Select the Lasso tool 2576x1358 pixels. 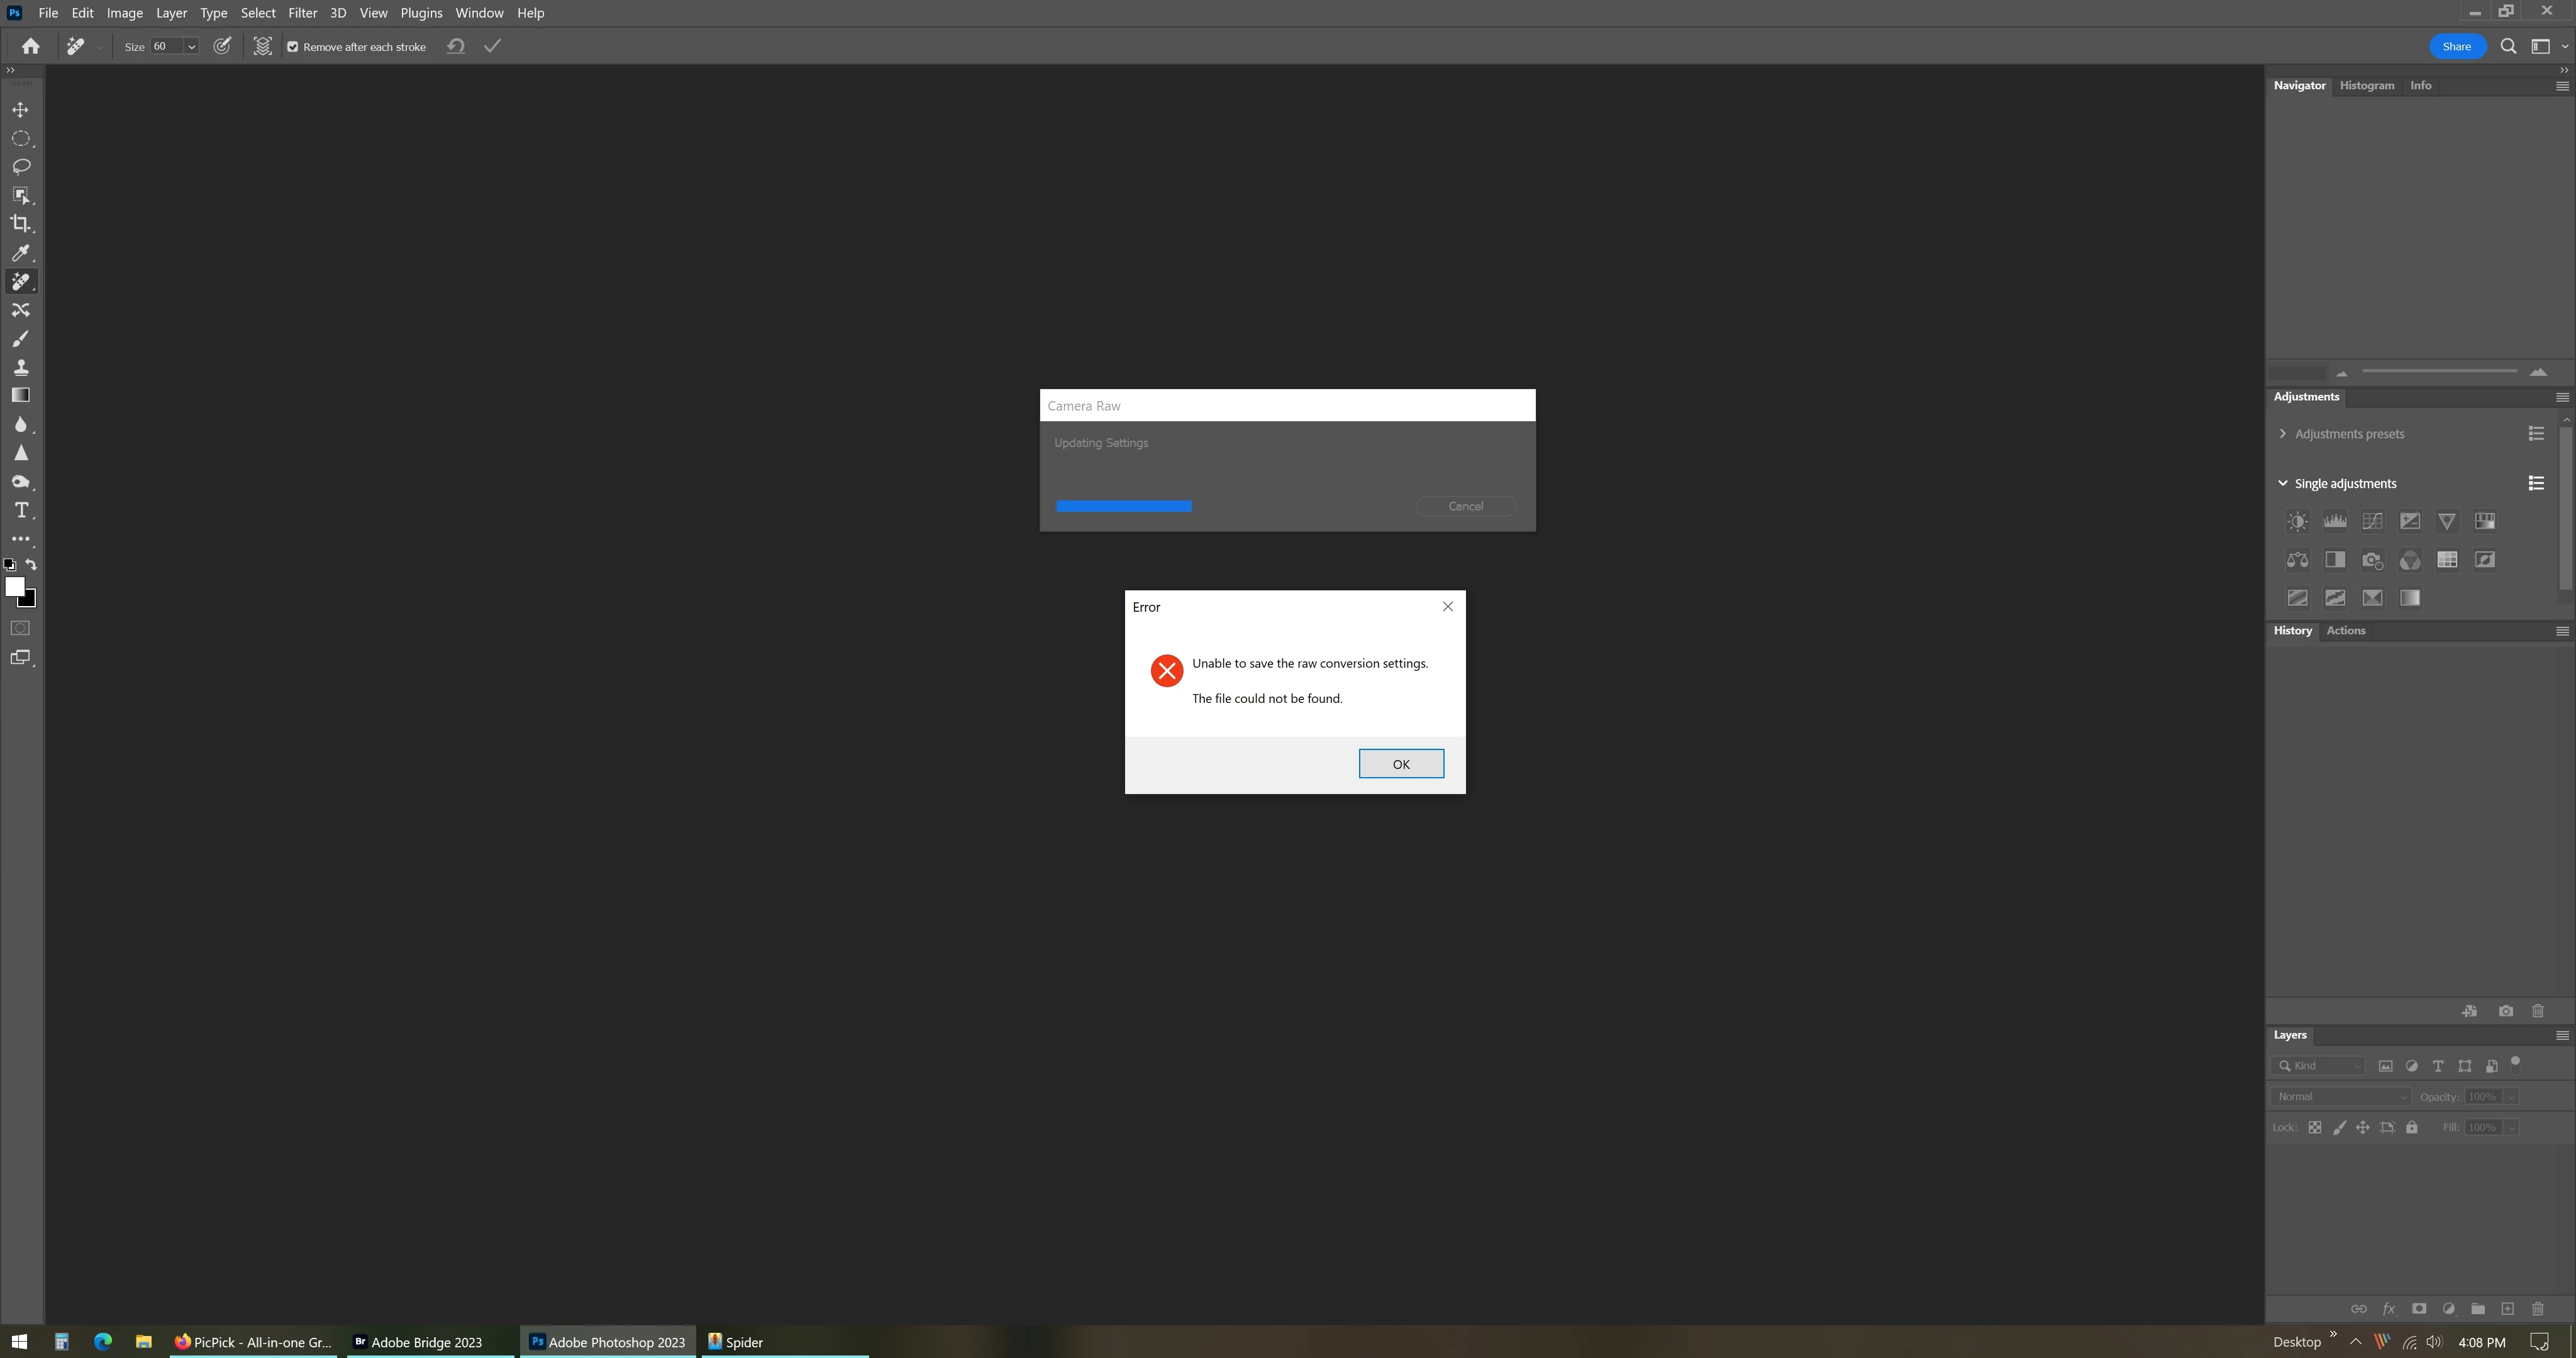(20, 166)
